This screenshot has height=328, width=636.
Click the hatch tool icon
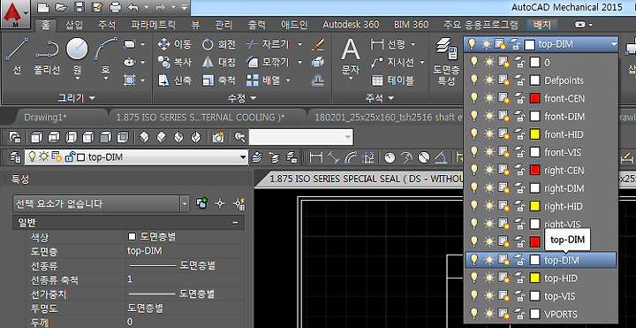(129, 80)
